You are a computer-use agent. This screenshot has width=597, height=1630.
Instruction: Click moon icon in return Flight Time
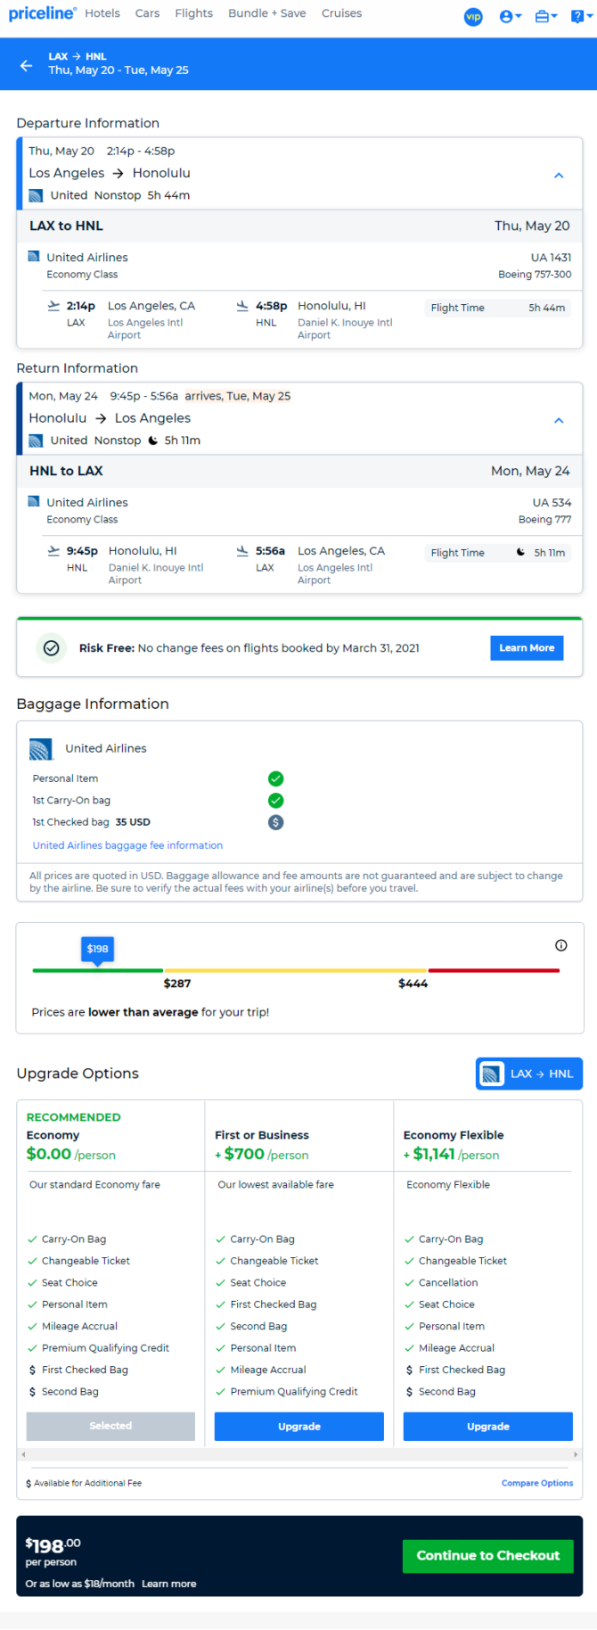pyautogui.click(x=521, y=553)
